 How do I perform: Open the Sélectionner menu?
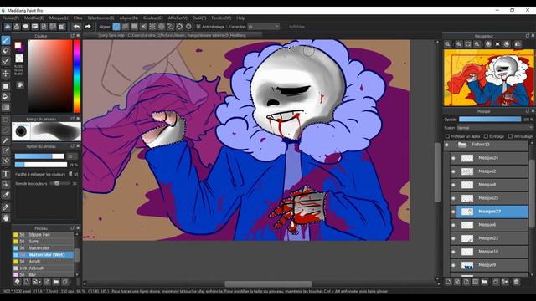(x=100, y=18)
